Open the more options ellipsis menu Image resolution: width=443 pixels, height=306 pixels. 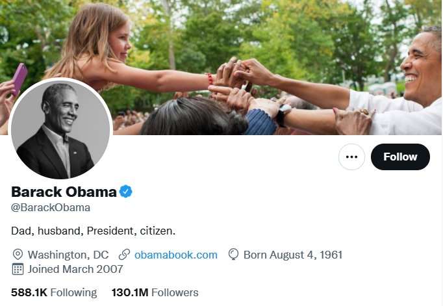pos(352,157)
